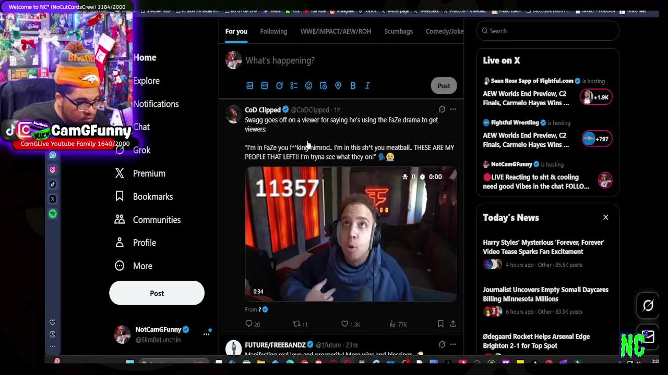Click the large Post button in sidebar
Viewport: 668px width, 375px height.
[157, 293]
